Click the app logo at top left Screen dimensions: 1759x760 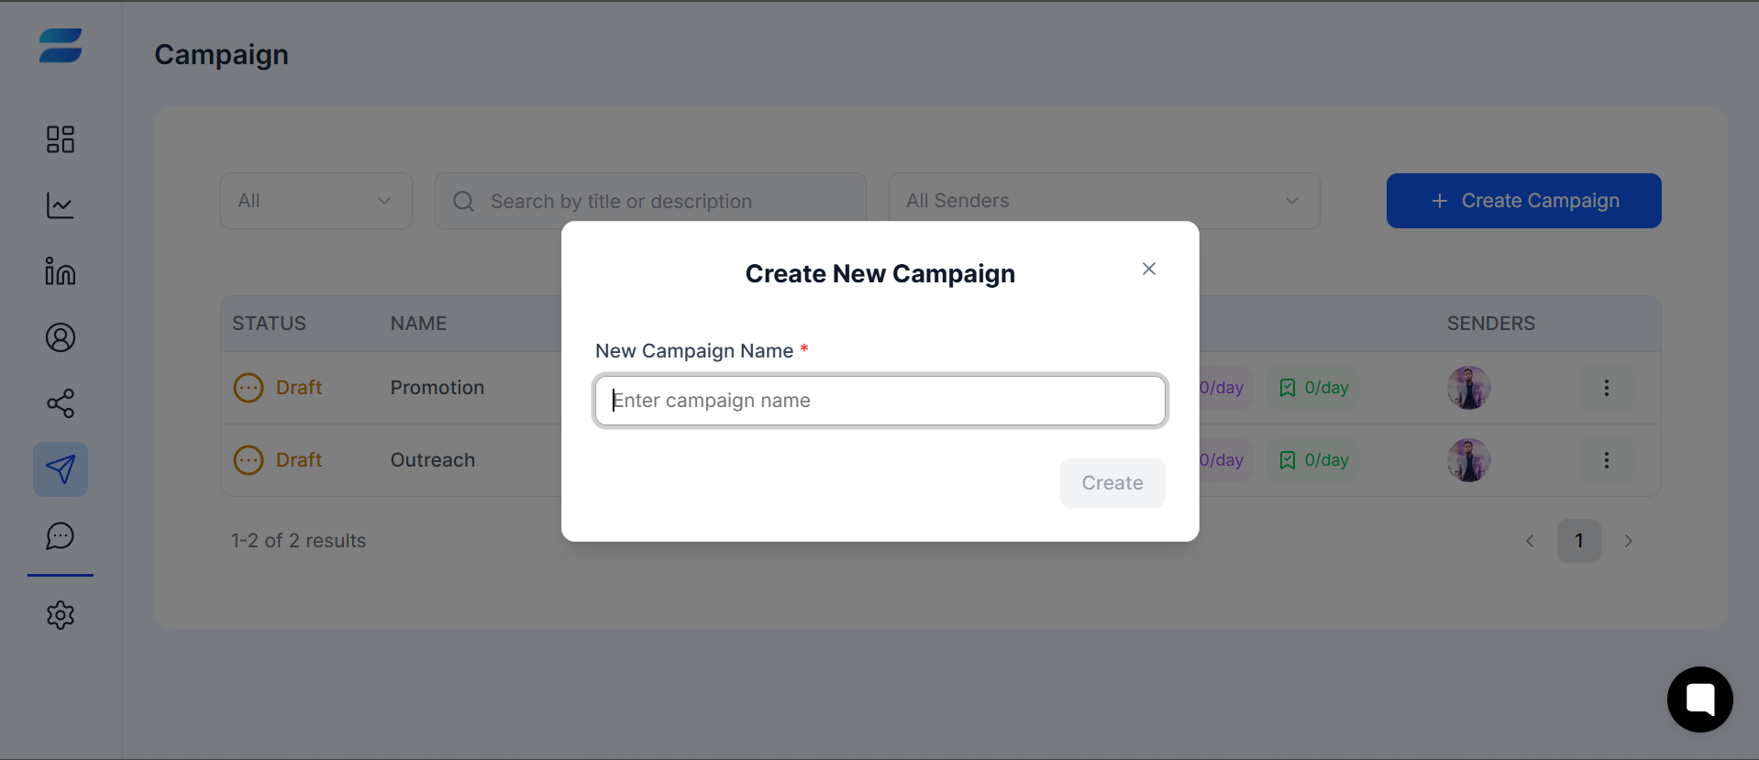61,46
